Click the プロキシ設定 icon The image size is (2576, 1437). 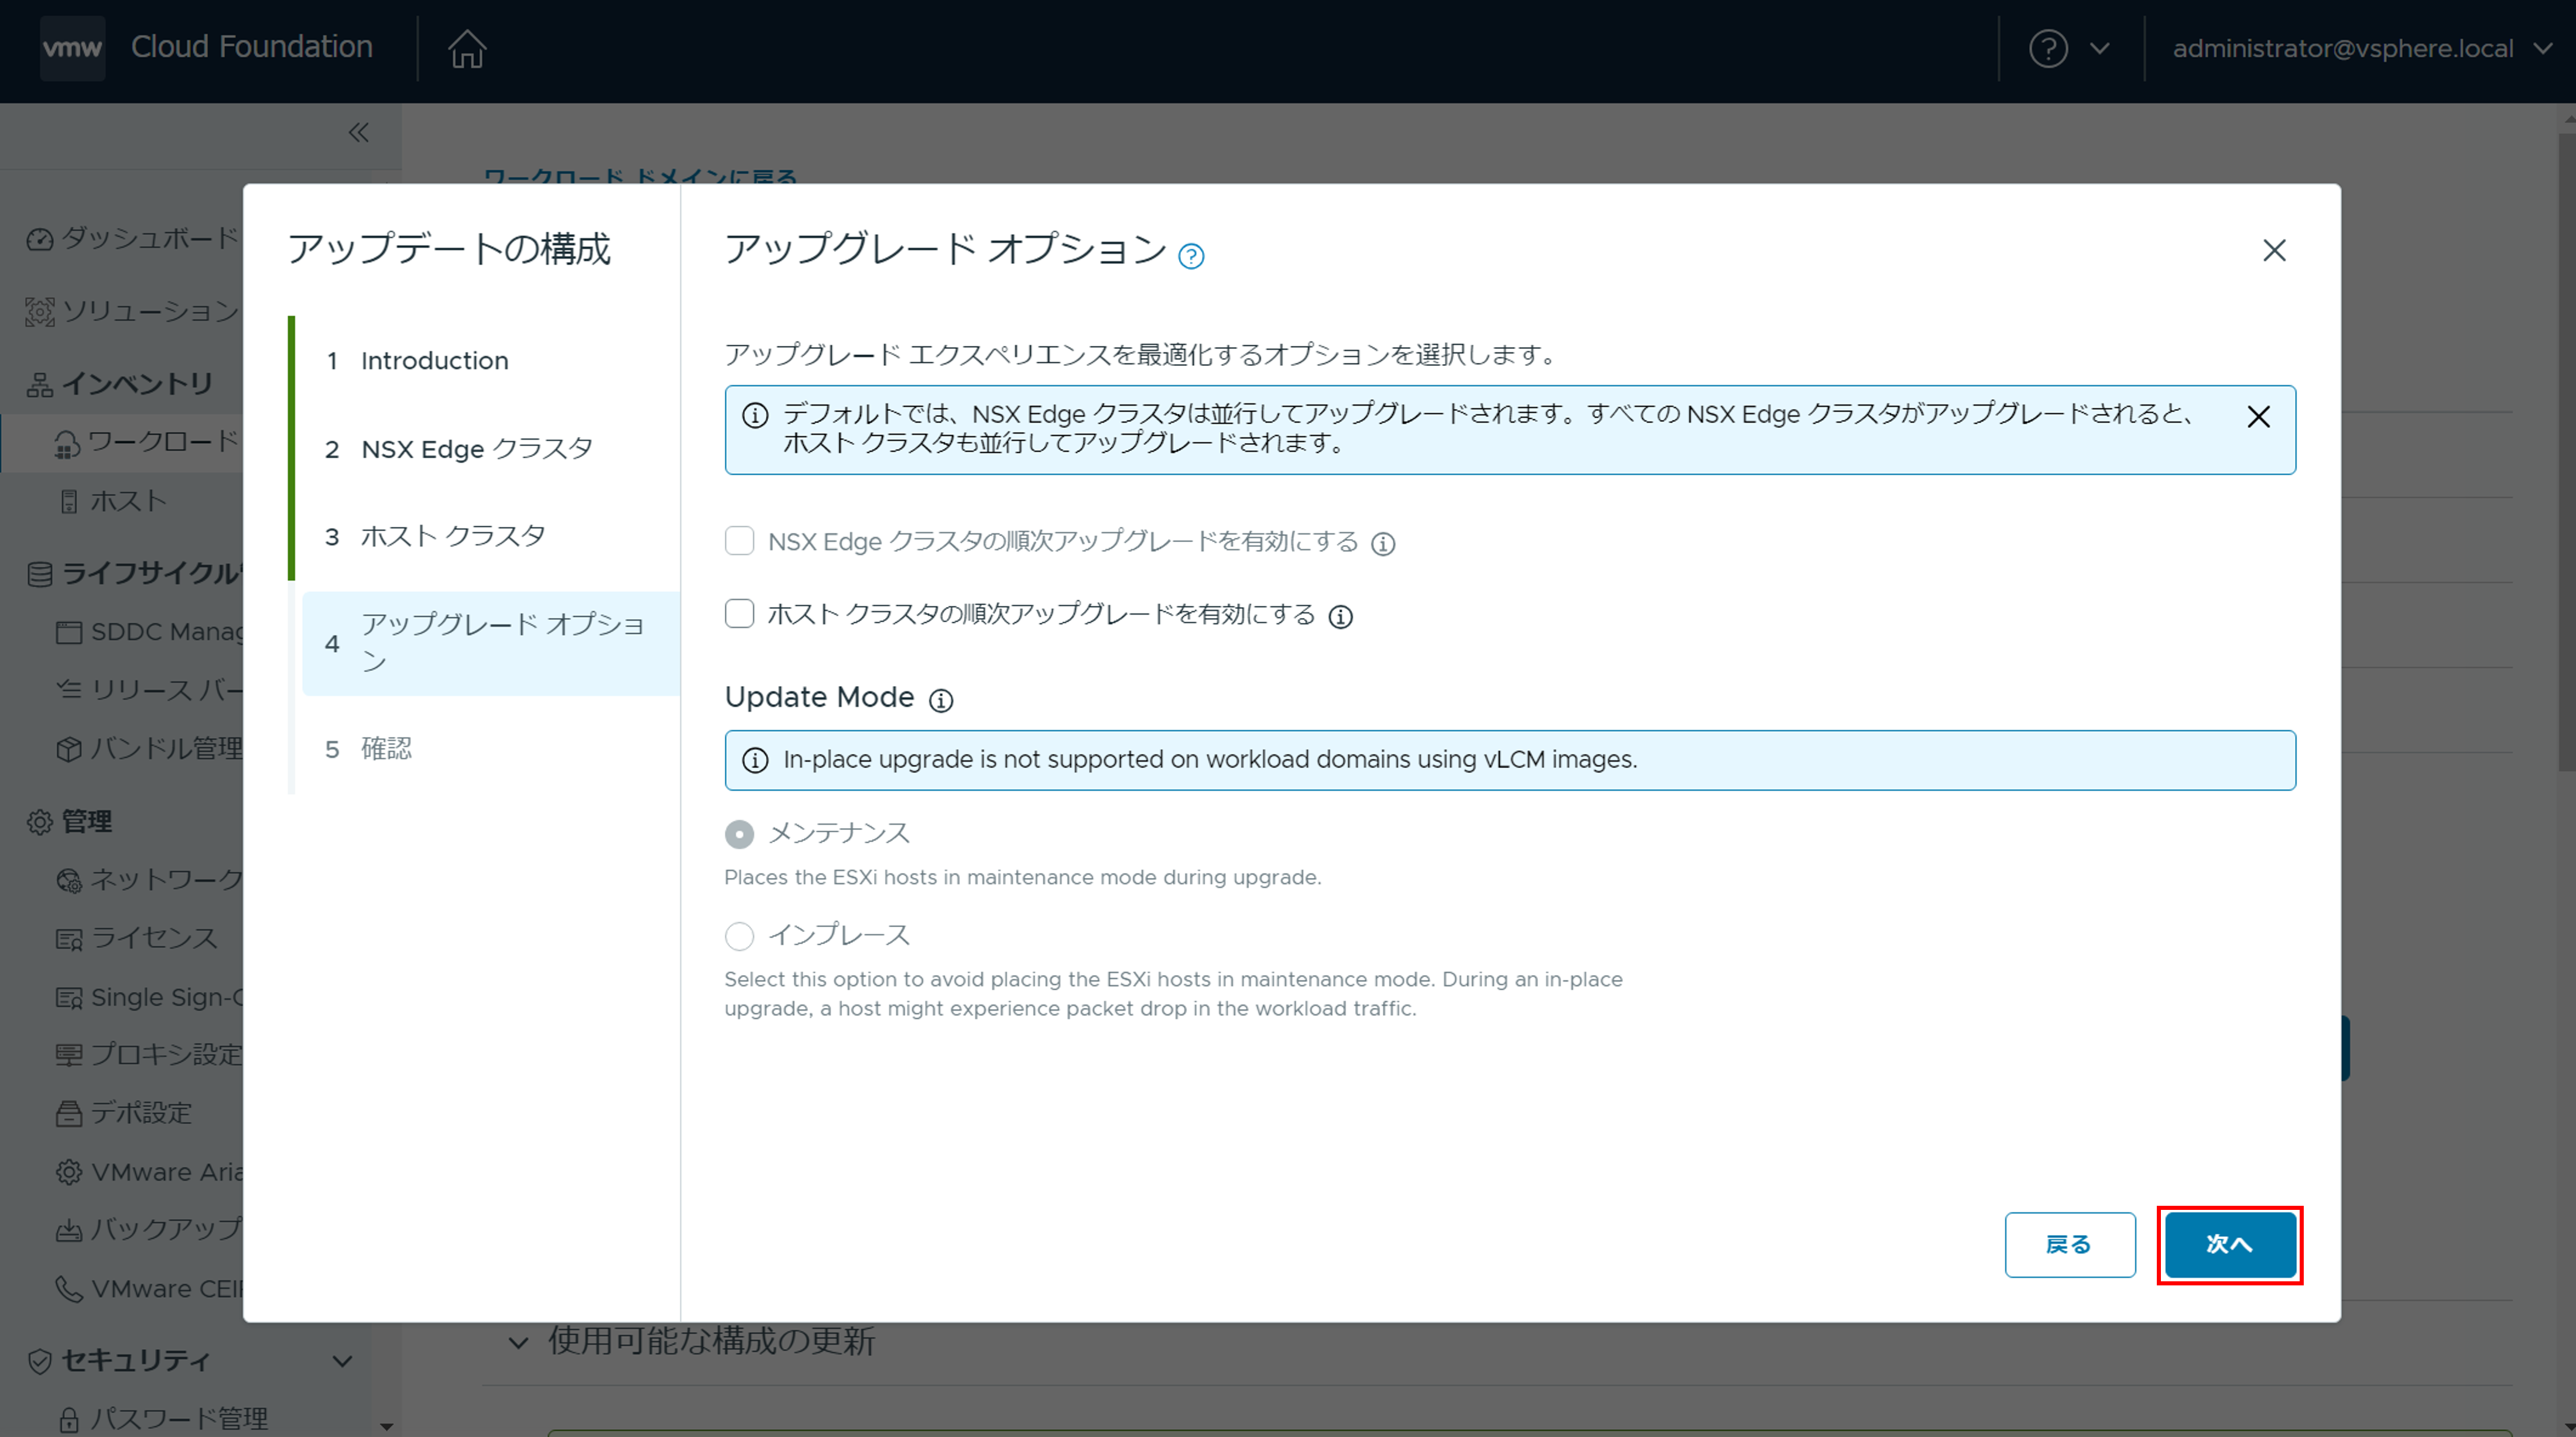tap(69, 1055)
